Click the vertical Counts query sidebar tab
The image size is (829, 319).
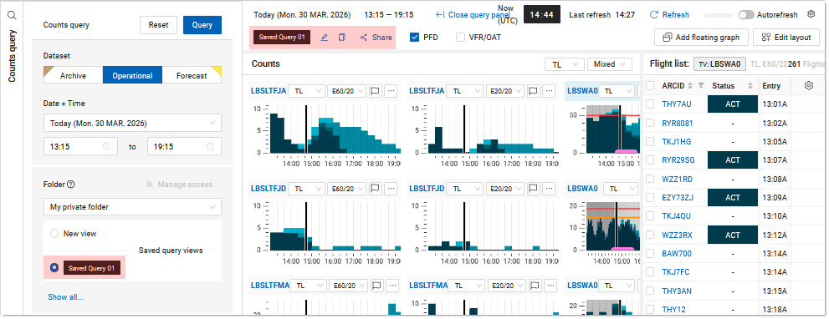tap(13, 56)
